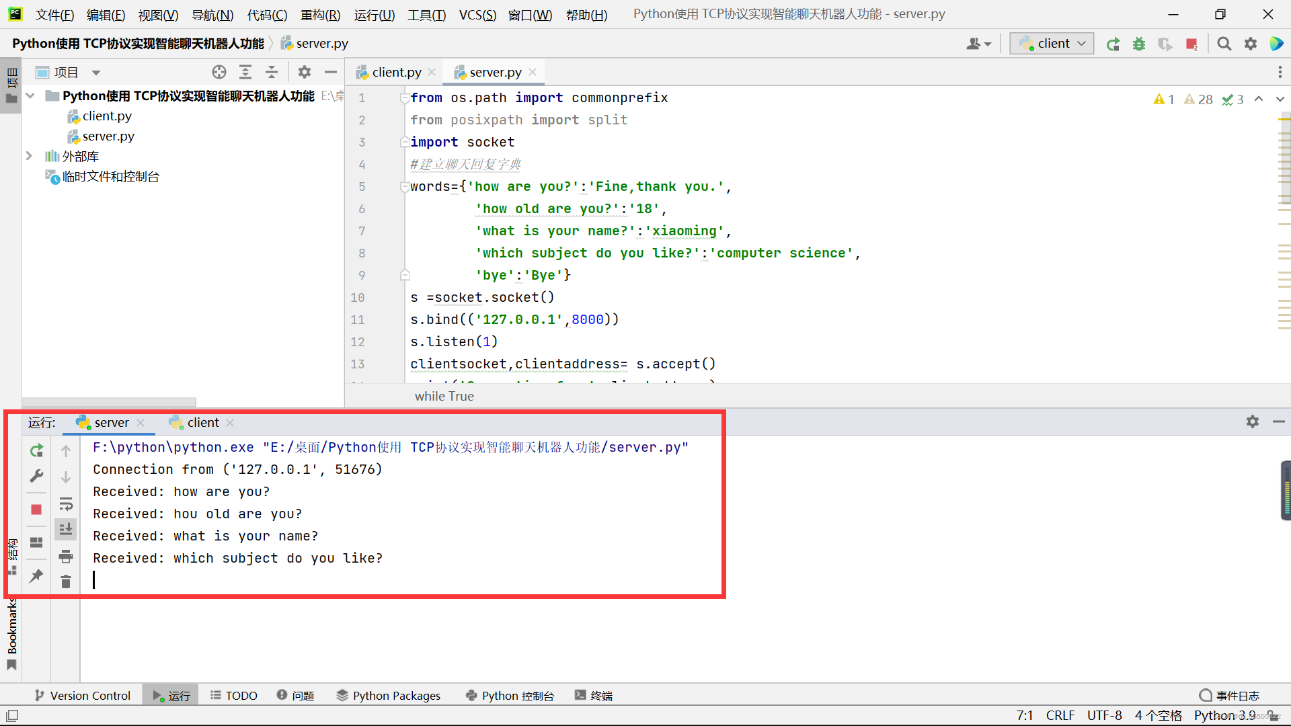Click the print icon in Run panel
Image resolution: width=1291 pixels, height=726 pixels.
pos(66,557)
